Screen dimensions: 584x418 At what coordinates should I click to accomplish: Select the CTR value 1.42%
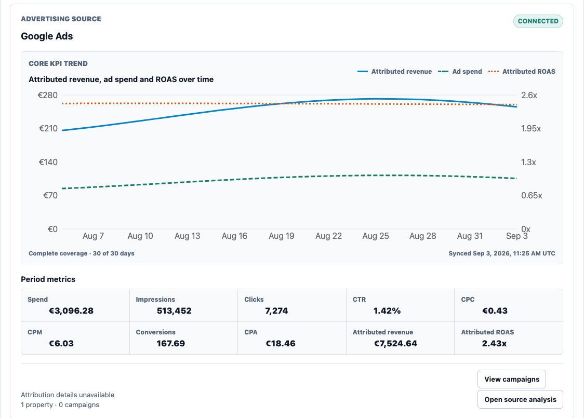point(387,311)
